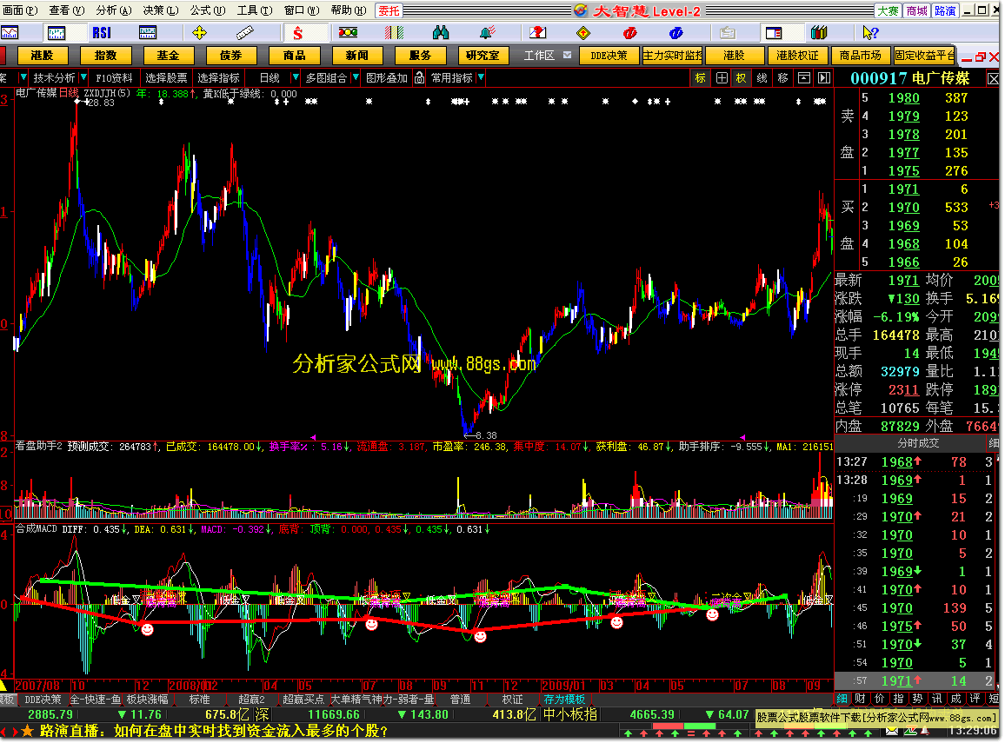1005x743 pixels.
Task: Toggle the 标 chart marker button
Action: [700, 78]
